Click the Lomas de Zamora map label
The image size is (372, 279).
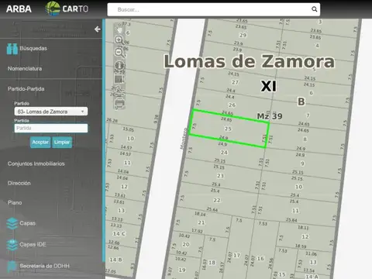250,61
